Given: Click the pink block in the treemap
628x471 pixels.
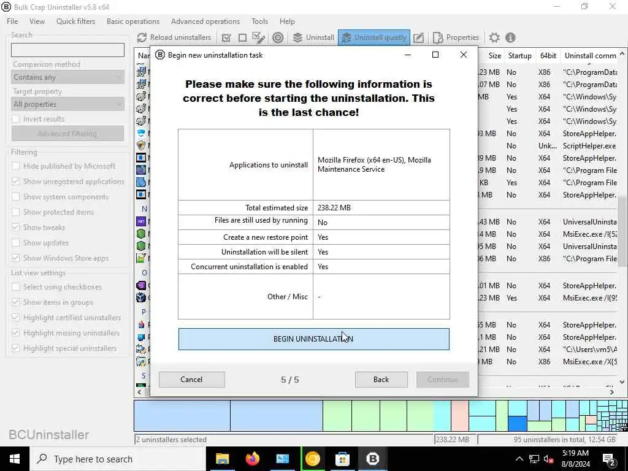Looking at the screenshot, I should 460,416.
